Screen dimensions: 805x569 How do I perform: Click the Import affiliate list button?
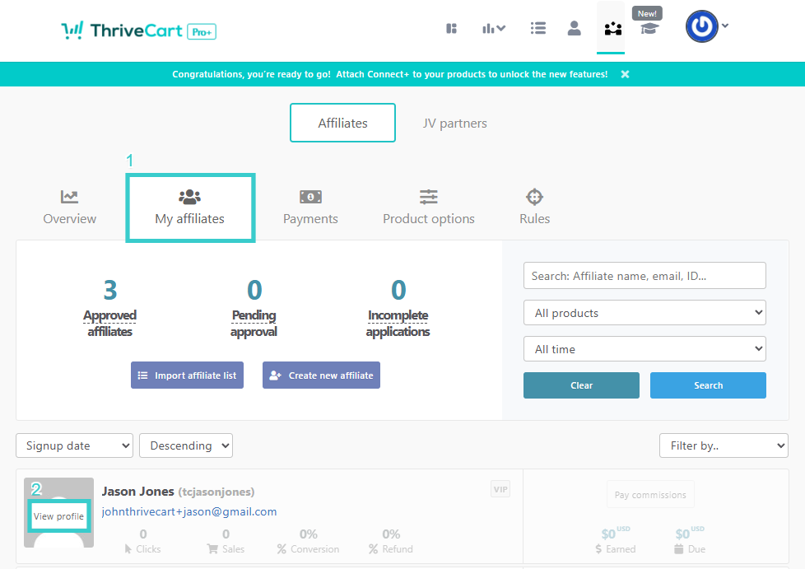[x=187, y=375]
